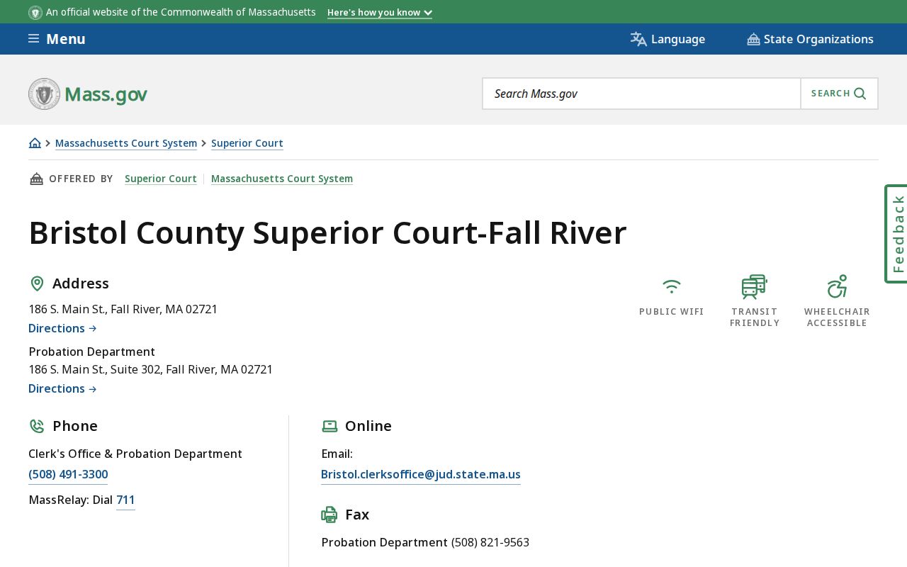Click 'Clerk's Office & Probation Department' text
Screen dimensions: 907x567
coord(135,454)
